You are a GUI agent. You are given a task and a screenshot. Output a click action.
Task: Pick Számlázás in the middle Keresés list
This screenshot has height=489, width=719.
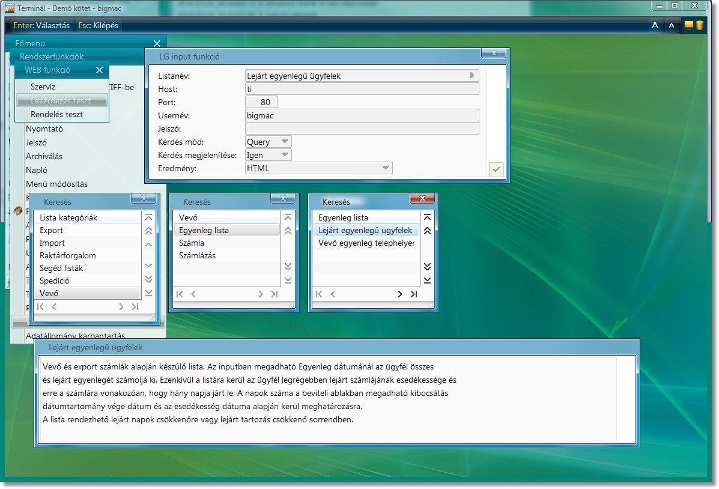click(197, 256)
